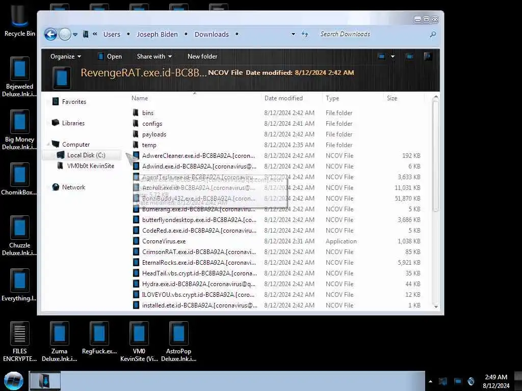Image resolution: width=522 pixels, height=391 pixels.
Task: Click the search magnifier icon
Action: coord(433,34)
